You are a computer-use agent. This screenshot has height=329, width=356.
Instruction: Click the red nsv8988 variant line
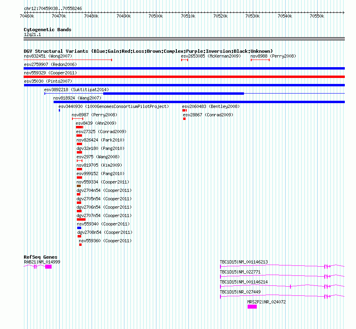(260, 60)
